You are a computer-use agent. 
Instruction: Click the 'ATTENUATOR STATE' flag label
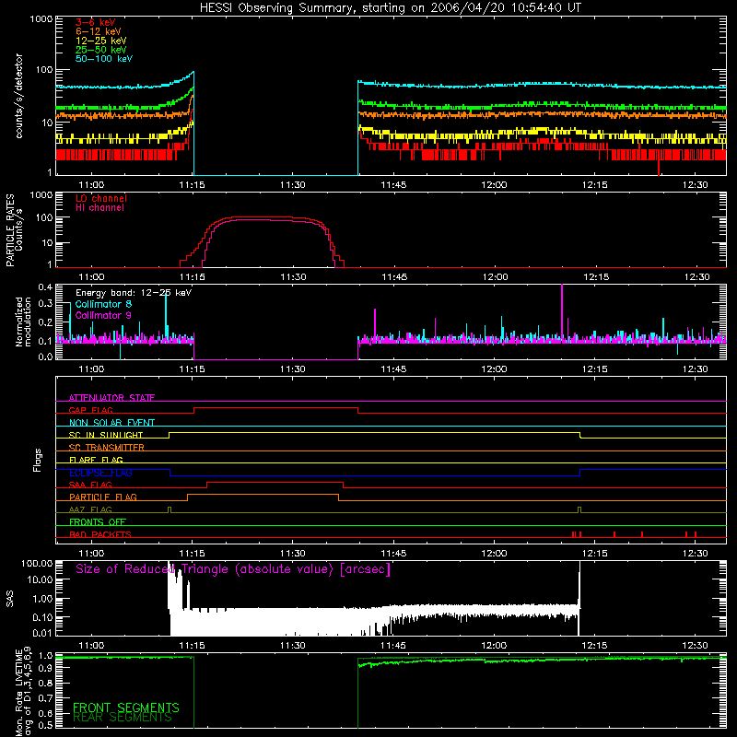(x=111, y=398)
